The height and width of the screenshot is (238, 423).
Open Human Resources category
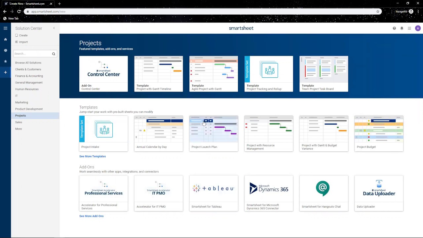pyautogui.click(x=27, y=89)
